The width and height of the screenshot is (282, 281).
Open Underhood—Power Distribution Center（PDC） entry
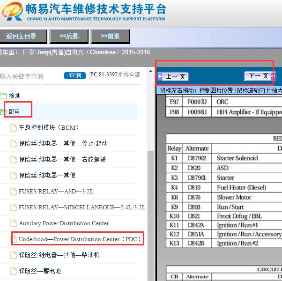coord(80,239)
